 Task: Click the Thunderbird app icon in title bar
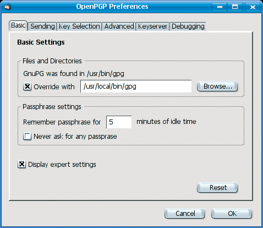(x=8, y=7)
